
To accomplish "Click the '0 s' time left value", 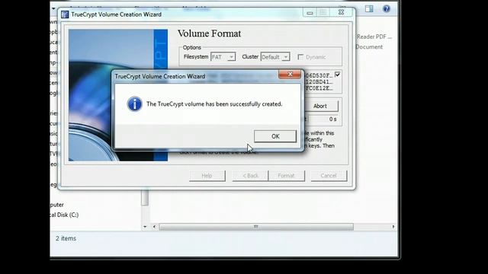I will pos(332,119).
